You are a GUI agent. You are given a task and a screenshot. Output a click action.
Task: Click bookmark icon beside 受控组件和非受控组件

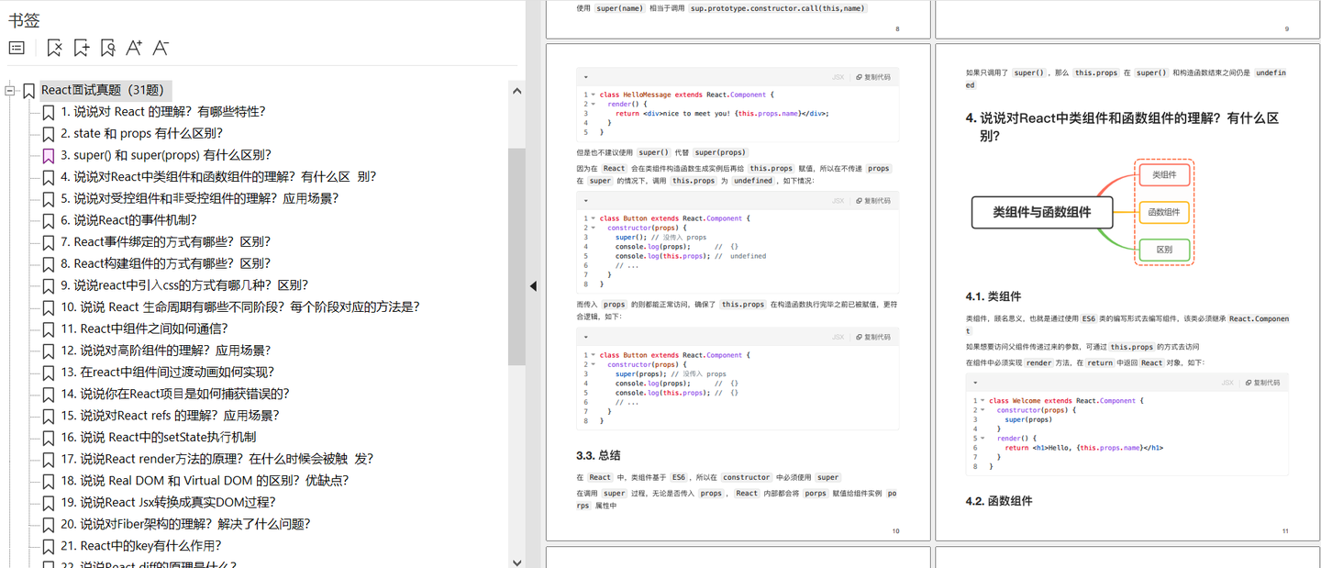49,199
